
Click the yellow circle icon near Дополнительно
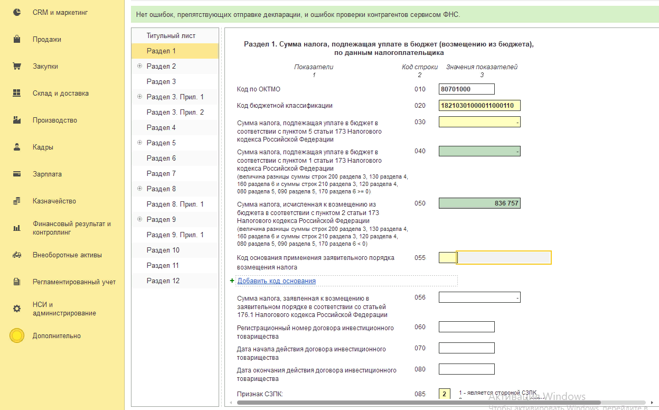tap(17, 336)
